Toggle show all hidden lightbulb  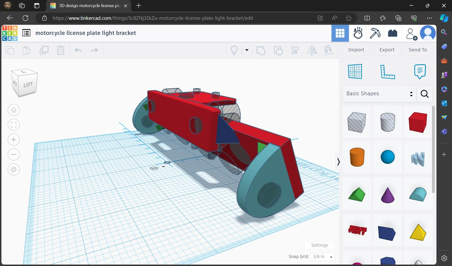coord(234,50)
